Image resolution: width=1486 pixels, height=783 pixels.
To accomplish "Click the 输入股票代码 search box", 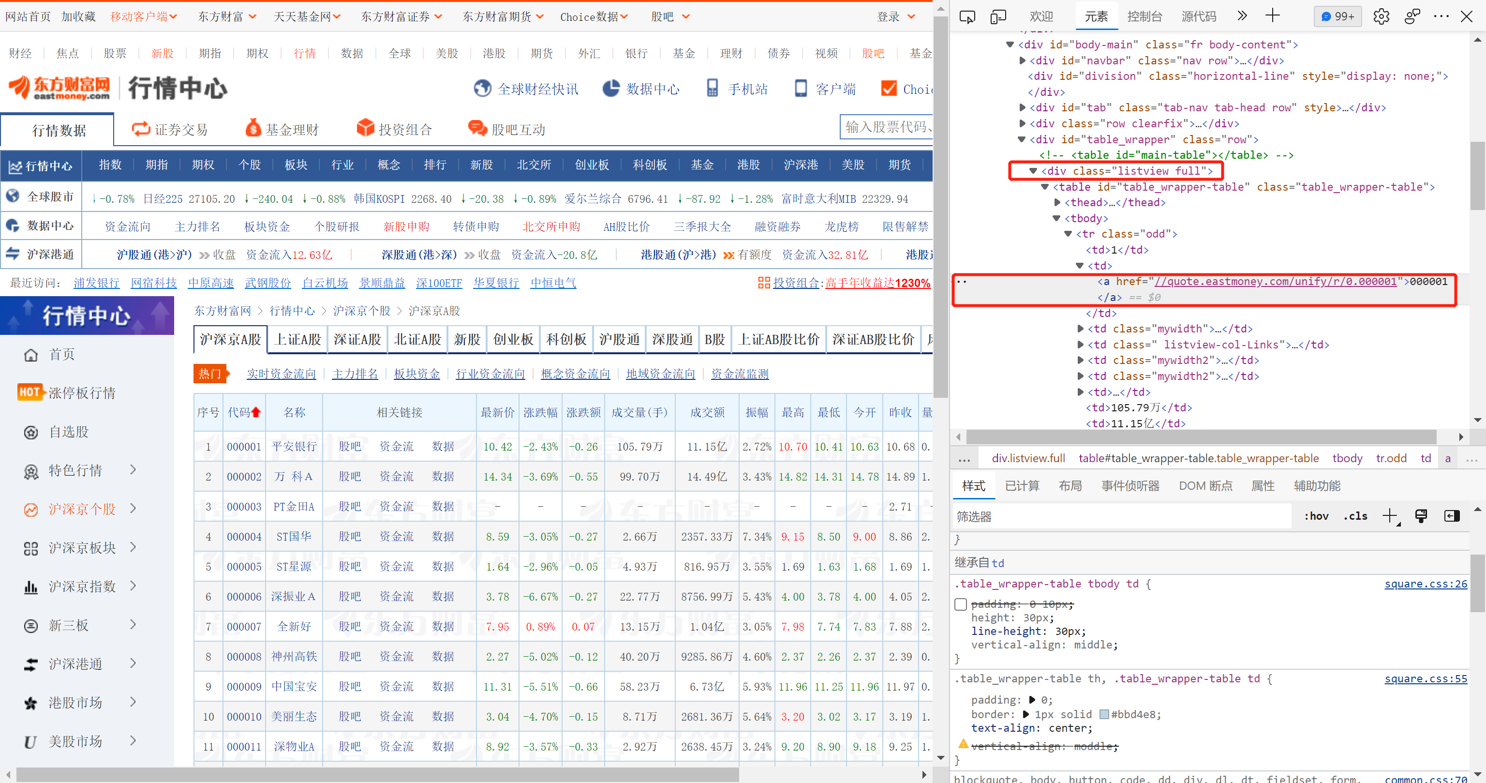I will coord(886,127).
